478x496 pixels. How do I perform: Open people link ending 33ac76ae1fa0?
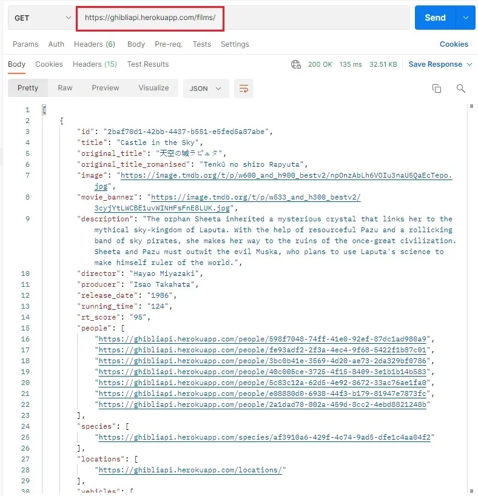click(263, 383)
